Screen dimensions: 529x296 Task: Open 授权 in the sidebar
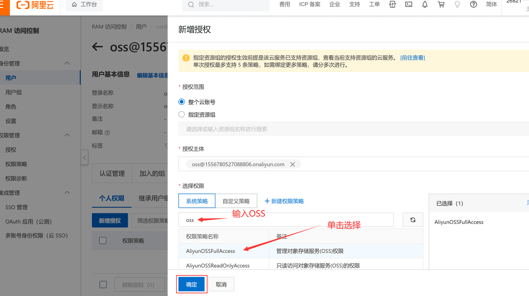[11, 150]
